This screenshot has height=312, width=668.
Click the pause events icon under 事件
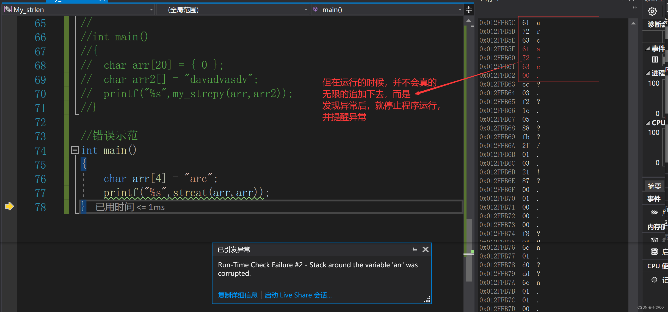(x=655, y=59)
